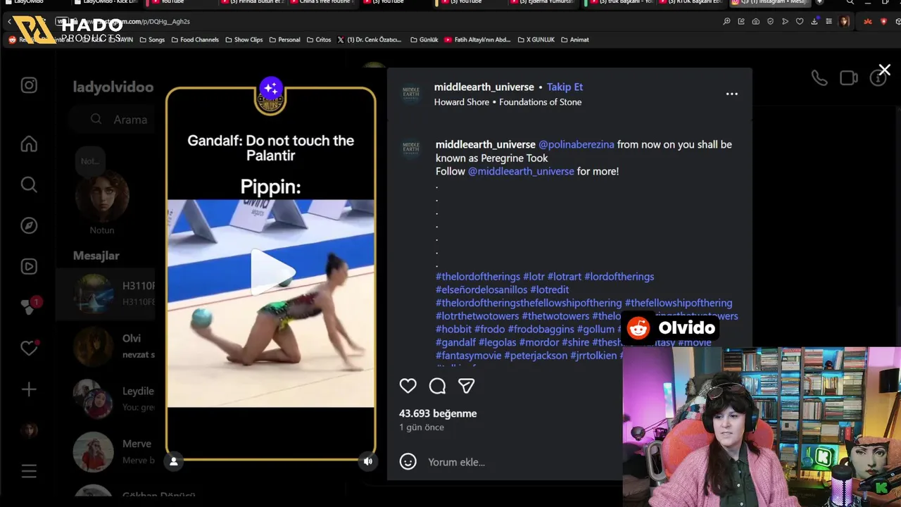Open the hamburger menu in sidebar
Screen dimensions: 901x507
pyautogui.click(x=29, y=472)
